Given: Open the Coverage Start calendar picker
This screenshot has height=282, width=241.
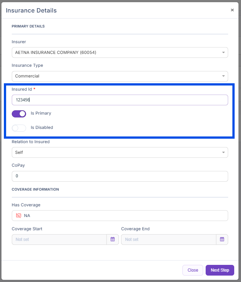Looking at the screenshot, I should click(x=112, y=240).
